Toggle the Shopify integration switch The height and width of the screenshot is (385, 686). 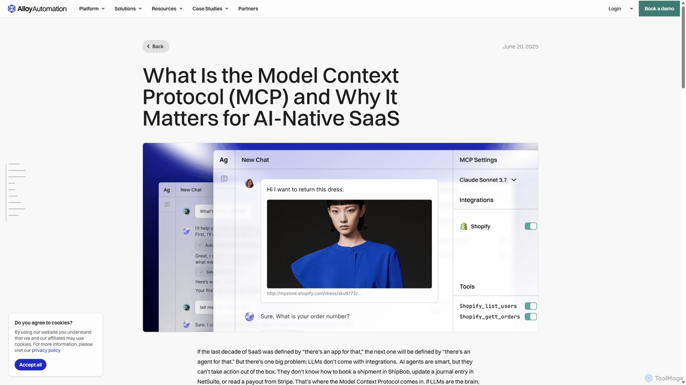coord(531,226)
